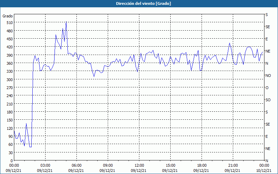Screen dimensions: 278x174
Task: Click the 30 y-axis tick label
Action: point(11,152)
